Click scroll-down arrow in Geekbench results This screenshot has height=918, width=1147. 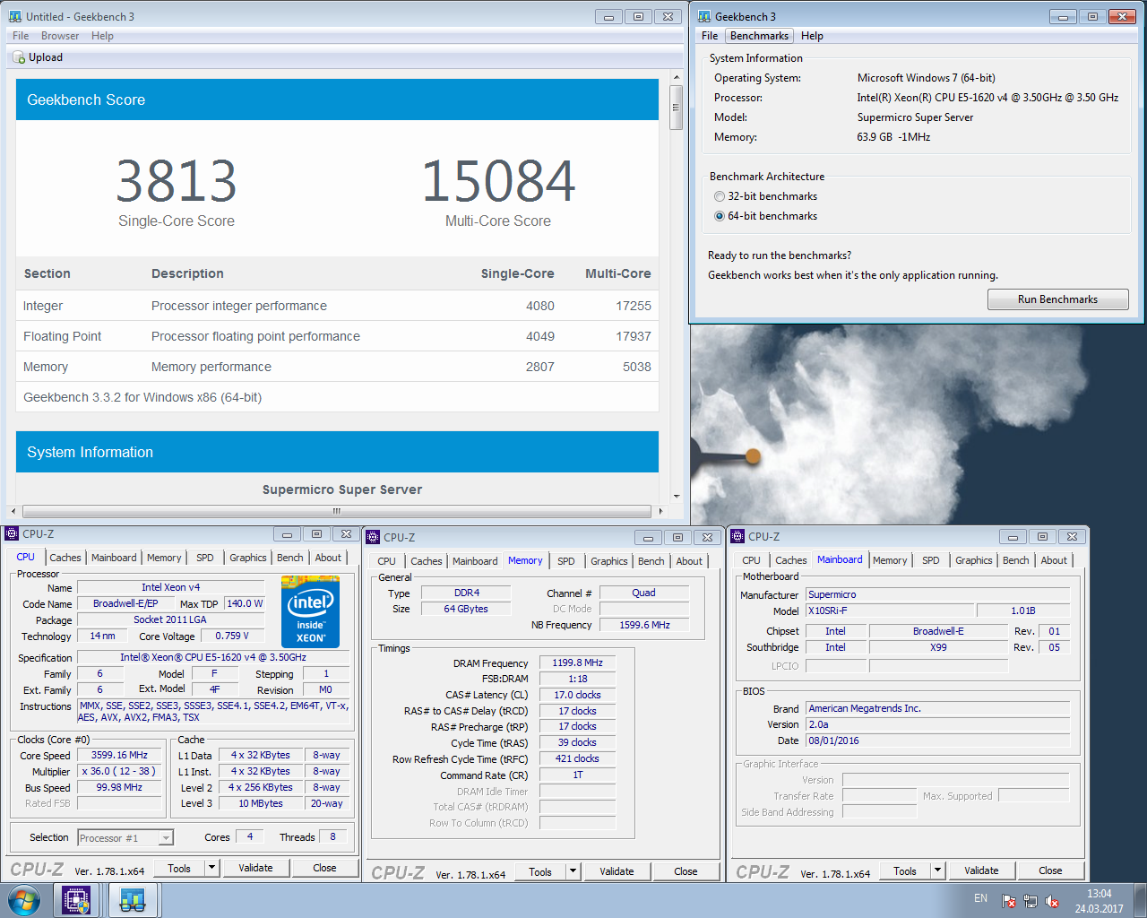point(677,496)
